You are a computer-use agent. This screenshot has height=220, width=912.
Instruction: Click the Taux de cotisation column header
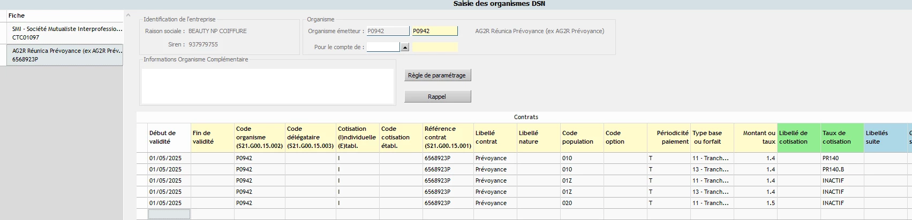(x=841, y=138)
